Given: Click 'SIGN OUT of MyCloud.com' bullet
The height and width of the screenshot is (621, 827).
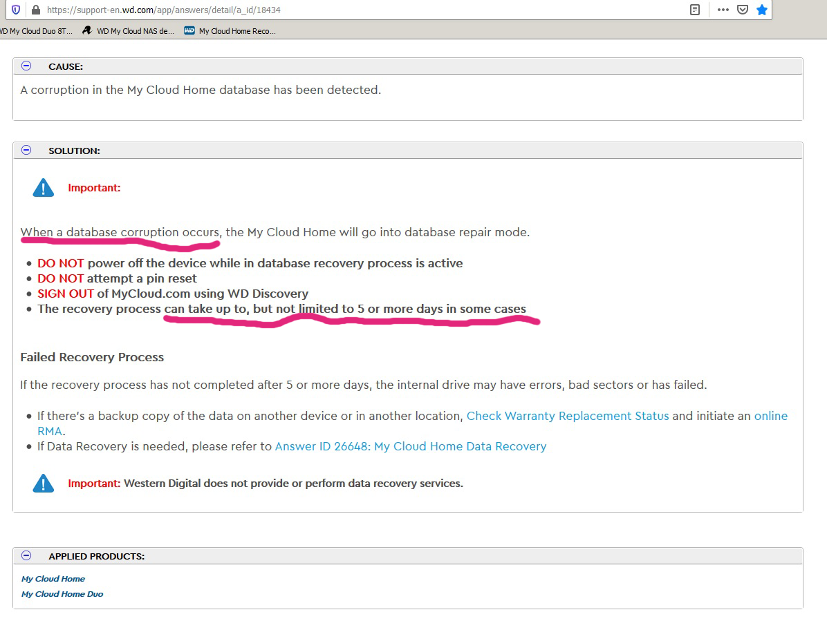Looking at the screenshot, I should point(172,294).
